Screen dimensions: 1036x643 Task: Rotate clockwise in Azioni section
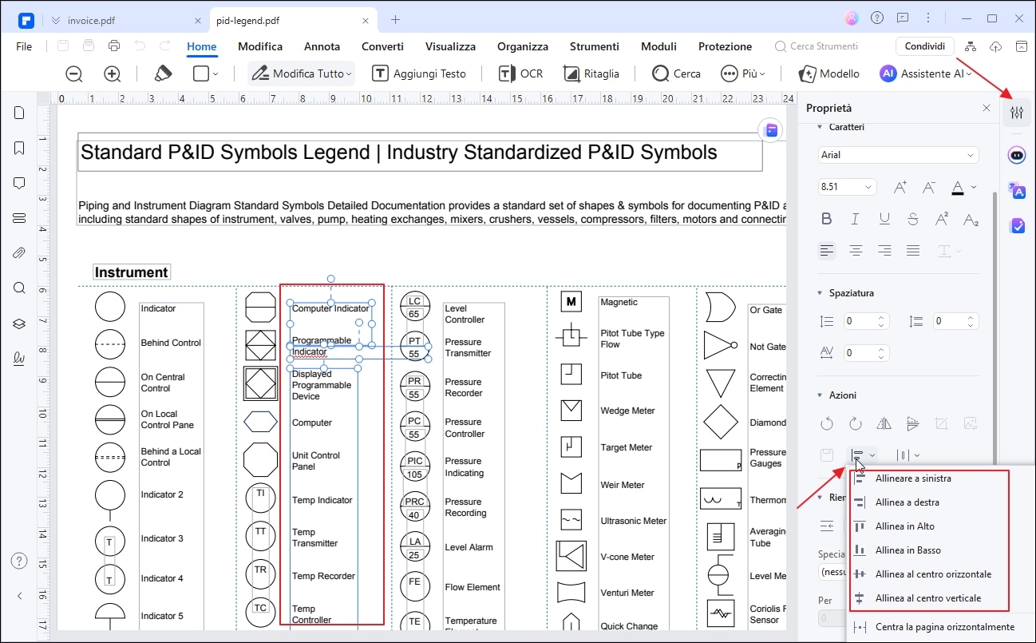pyautogui.click(x=856, y=423)
